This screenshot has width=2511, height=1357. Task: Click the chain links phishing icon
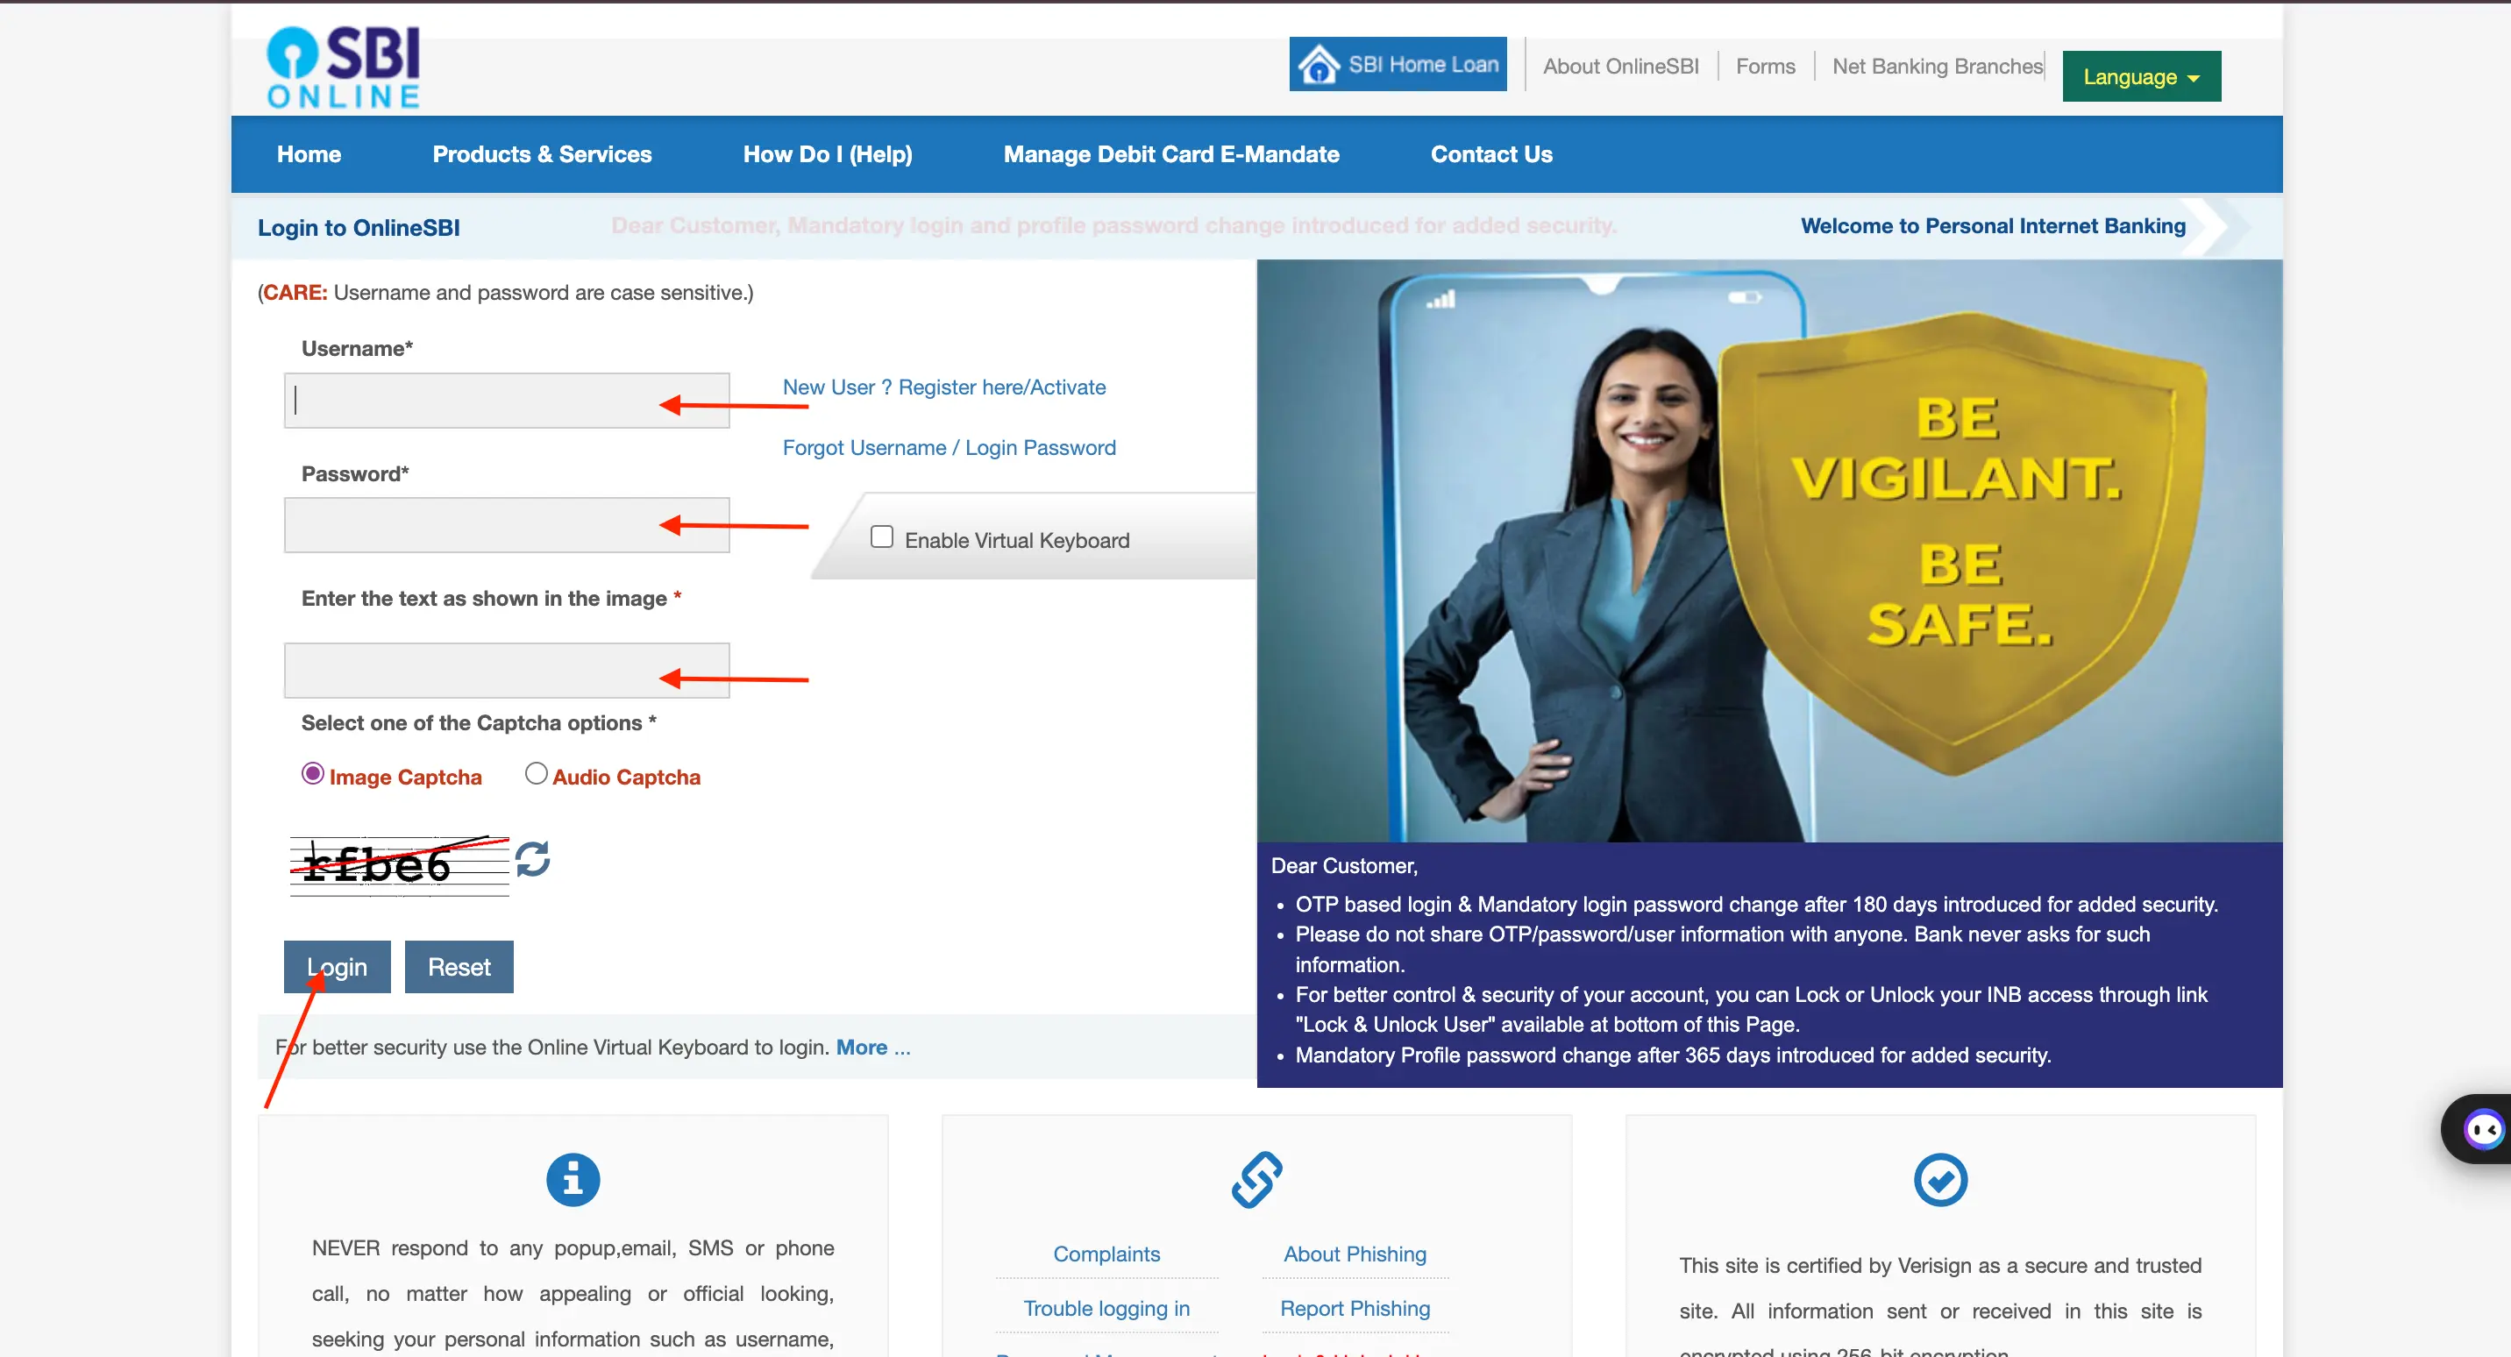pyautogui.click(x=1256, y=1180)
